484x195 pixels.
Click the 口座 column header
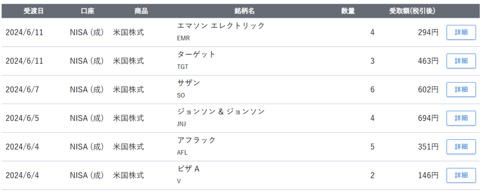tap(87, 11)
